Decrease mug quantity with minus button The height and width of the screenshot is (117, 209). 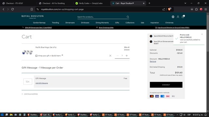(118, 56)
